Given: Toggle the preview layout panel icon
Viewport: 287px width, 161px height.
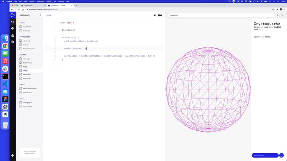Looking at the screenshot, I should click(x=160, y=15).
